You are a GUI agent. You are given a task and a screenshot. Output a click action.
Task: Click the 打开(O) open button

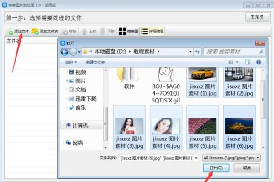[x=216, y=168]
